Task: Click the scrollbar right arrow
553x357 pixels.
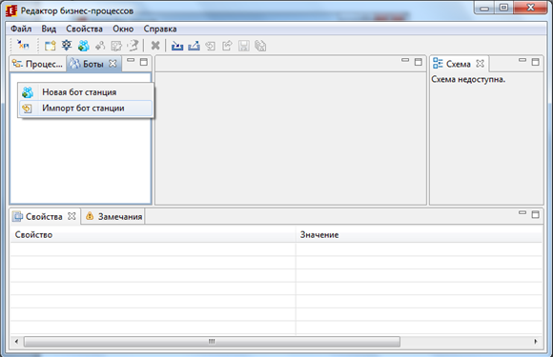Action: tap(536, 341)
